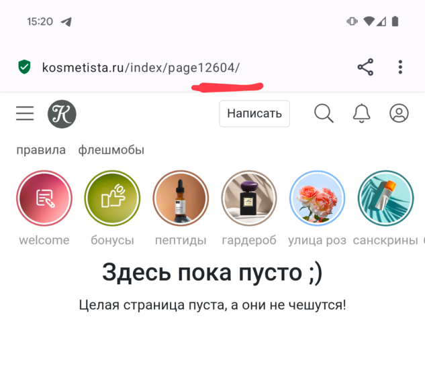This screenshot has height=368, width=425.
Task: Open the правила link
Action: click(x=41, y=150)
